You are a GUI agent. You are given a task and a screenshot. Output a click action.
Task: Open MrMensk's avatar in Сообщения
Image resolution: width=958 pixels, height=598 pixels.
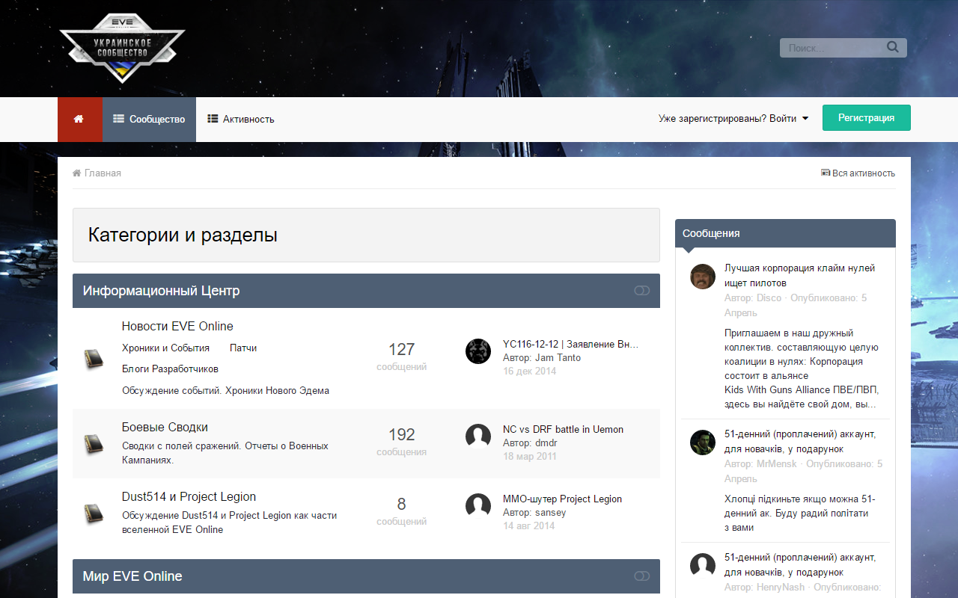pos(703,443)
